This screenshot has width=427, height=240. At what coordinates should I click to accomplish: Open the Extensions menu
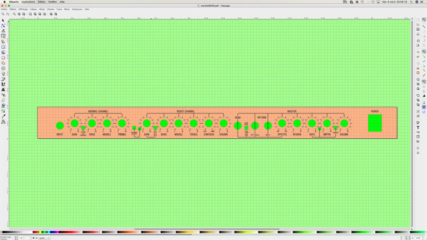(77, 9)
